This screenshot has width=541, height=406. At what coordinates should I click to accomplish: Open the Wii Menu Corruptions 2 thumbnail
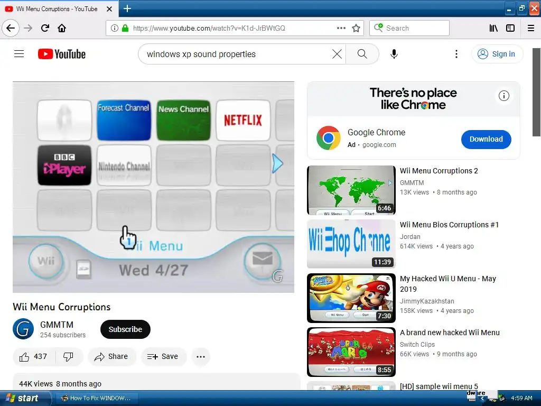tap(351, 190)
